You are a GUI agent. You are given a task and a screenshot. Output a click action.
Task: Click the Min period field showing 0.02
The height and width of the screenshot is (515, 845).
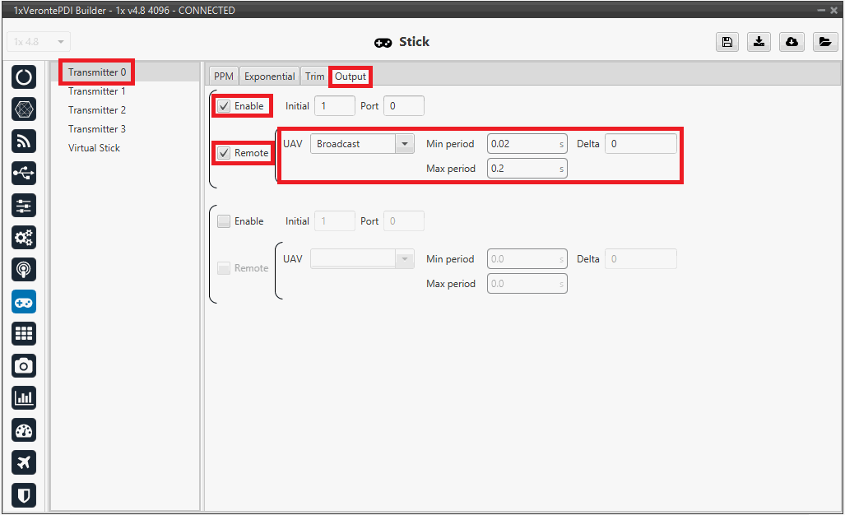(522, 144)
